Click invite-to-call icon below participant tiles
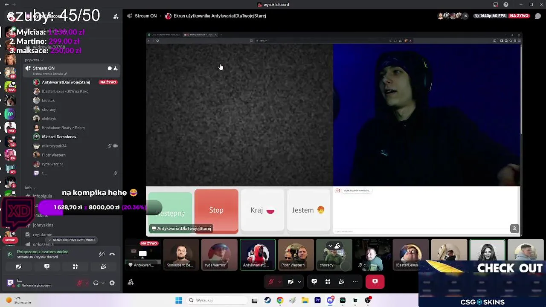 (131, 282)
